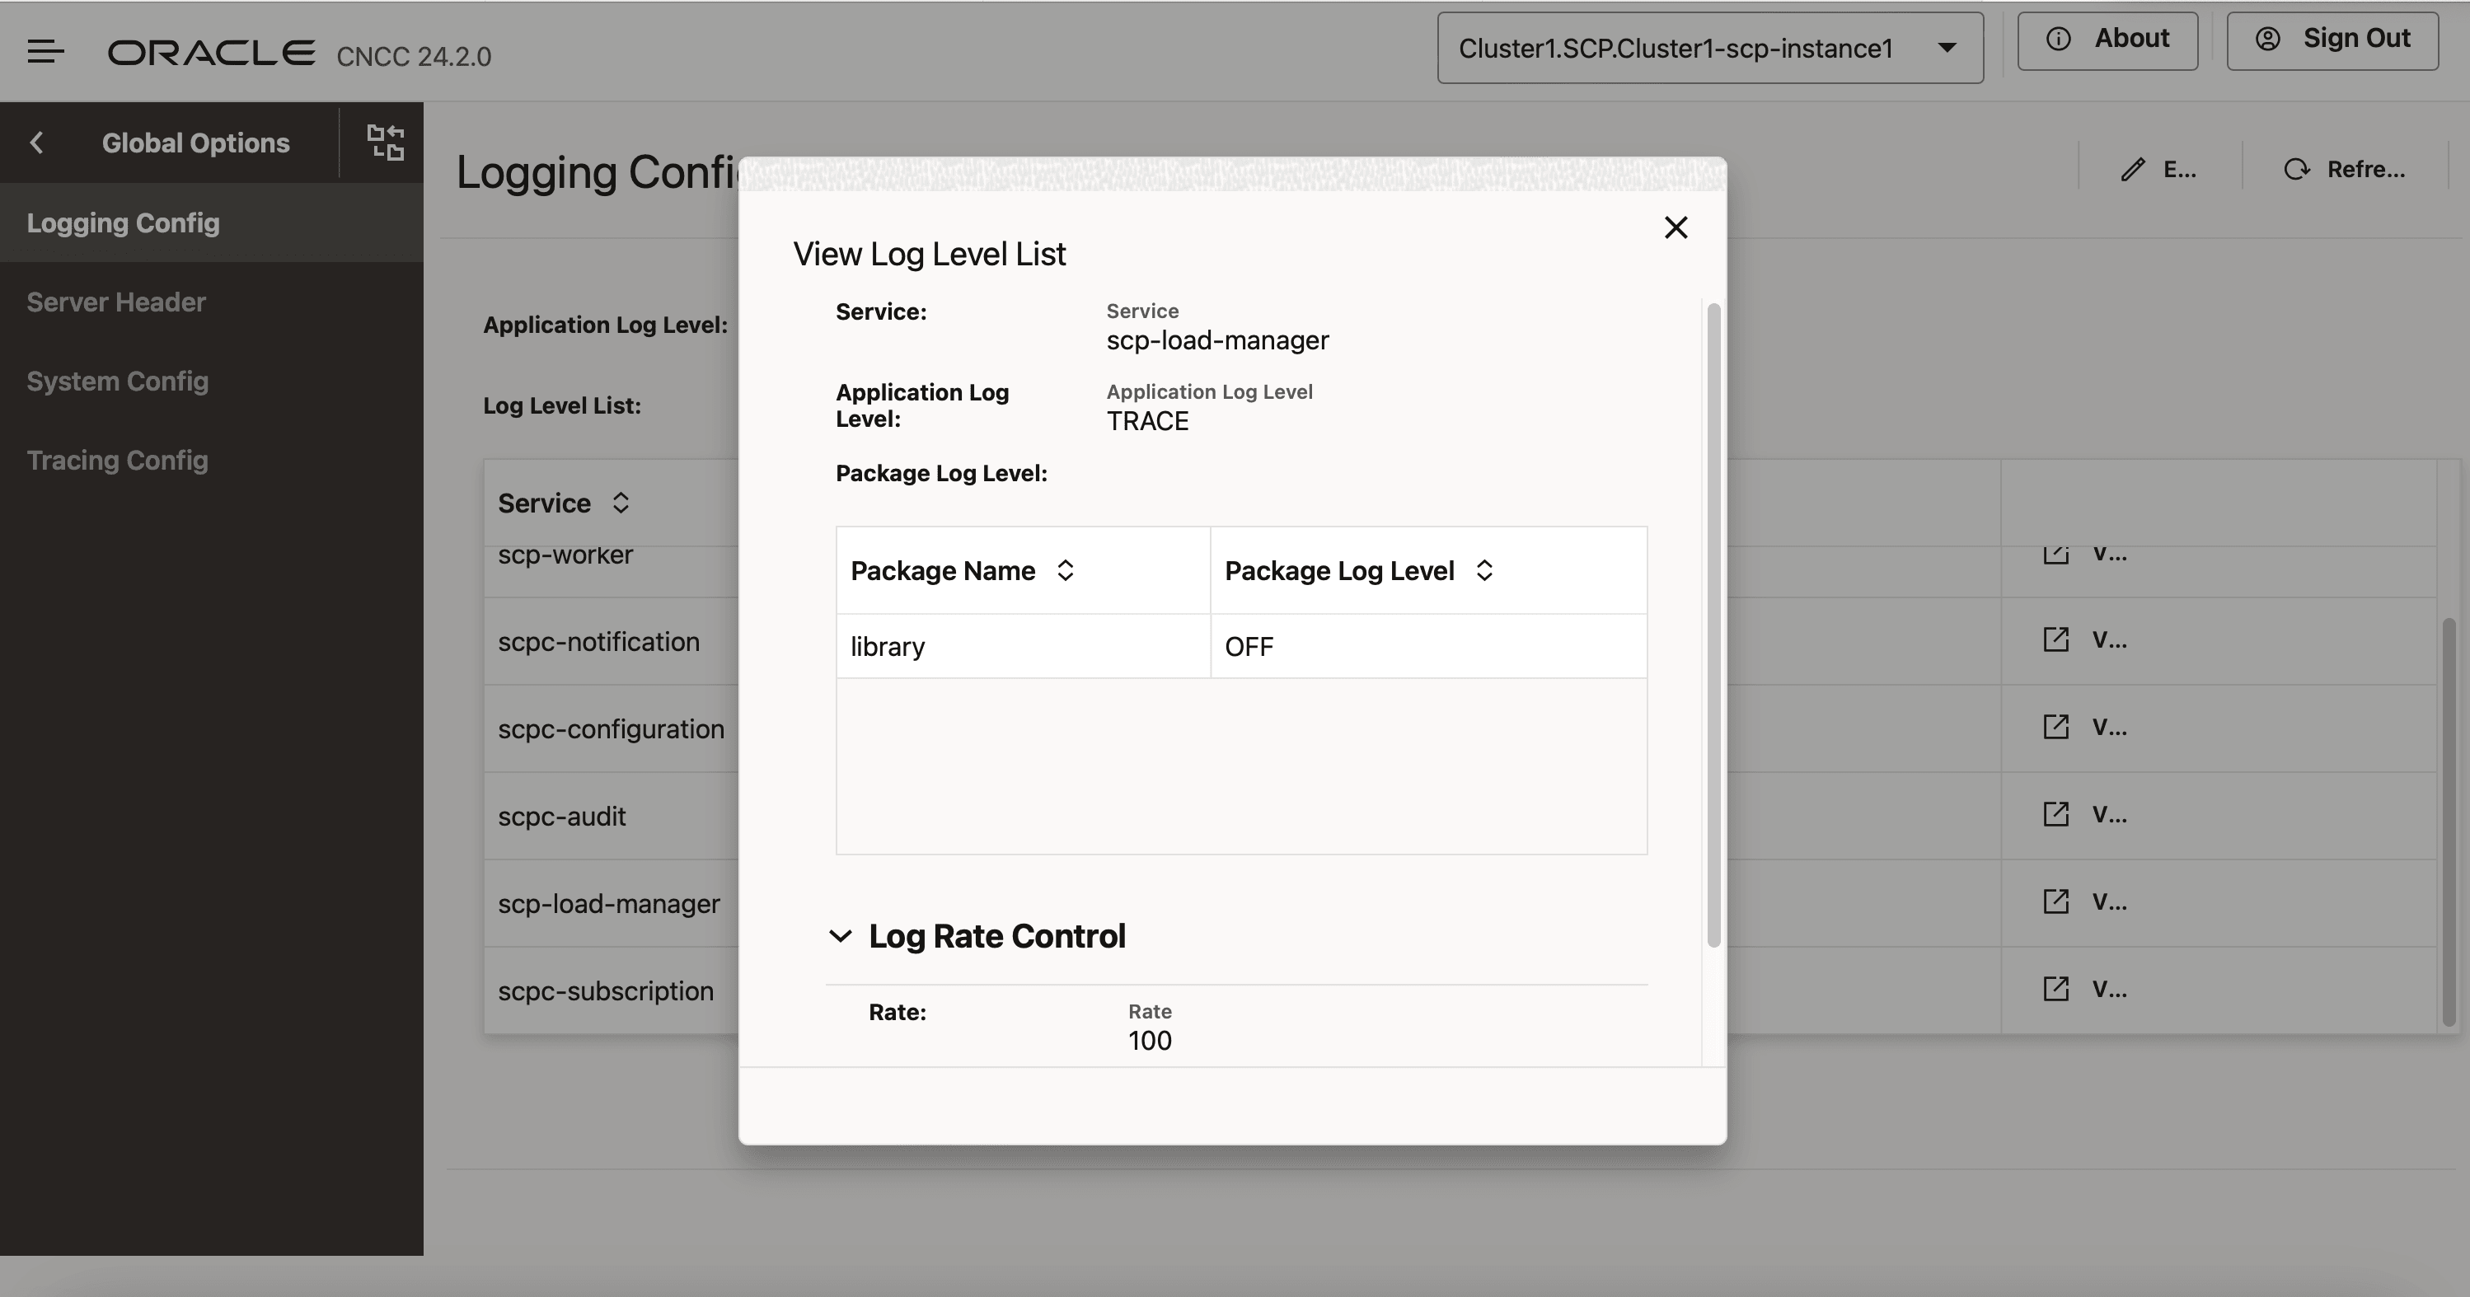Collapse the Global Options sidebar using the back arrow
This screenshot has height=1297, width=2470.
tap(36, 142)
